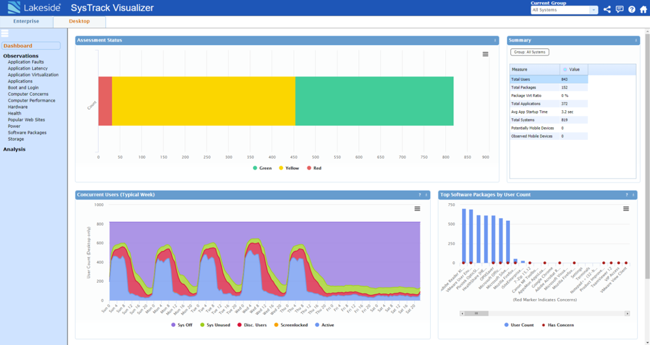Open the feedback chat bubble icon
The width and height of the screenshot is (650, 345).
point(619,10)
